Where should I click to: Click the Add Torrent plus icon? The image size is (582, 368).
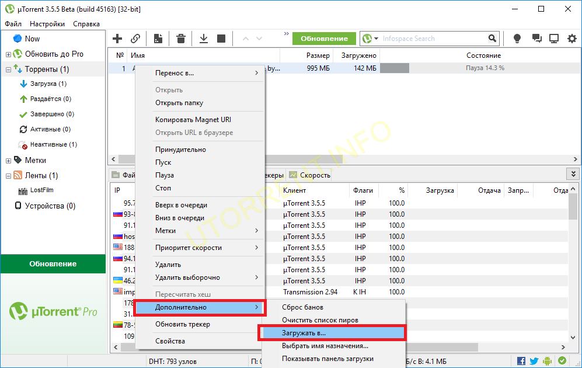coord(117,38)
